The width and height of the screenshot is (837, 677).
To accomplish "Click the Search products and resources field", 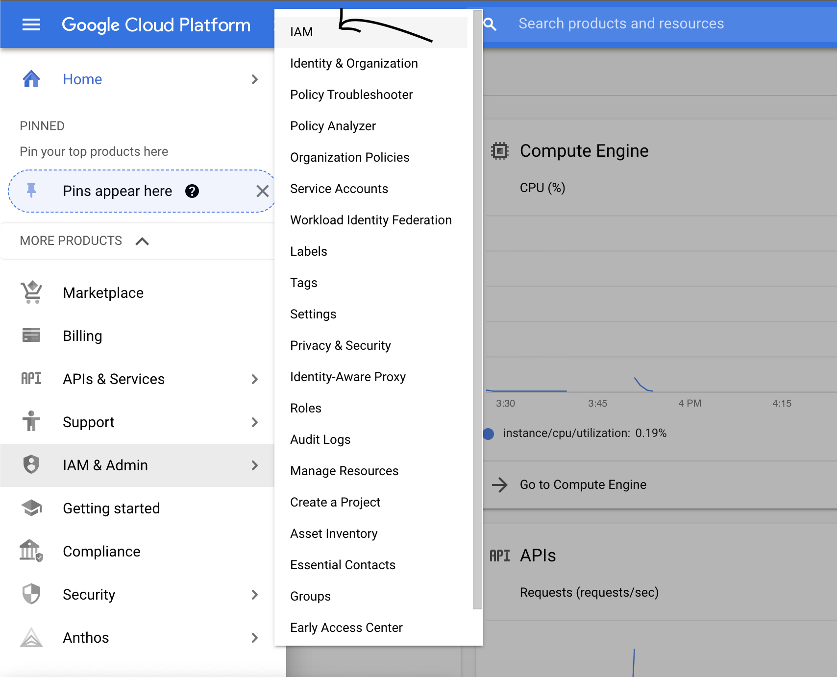I will coord(620,24).
